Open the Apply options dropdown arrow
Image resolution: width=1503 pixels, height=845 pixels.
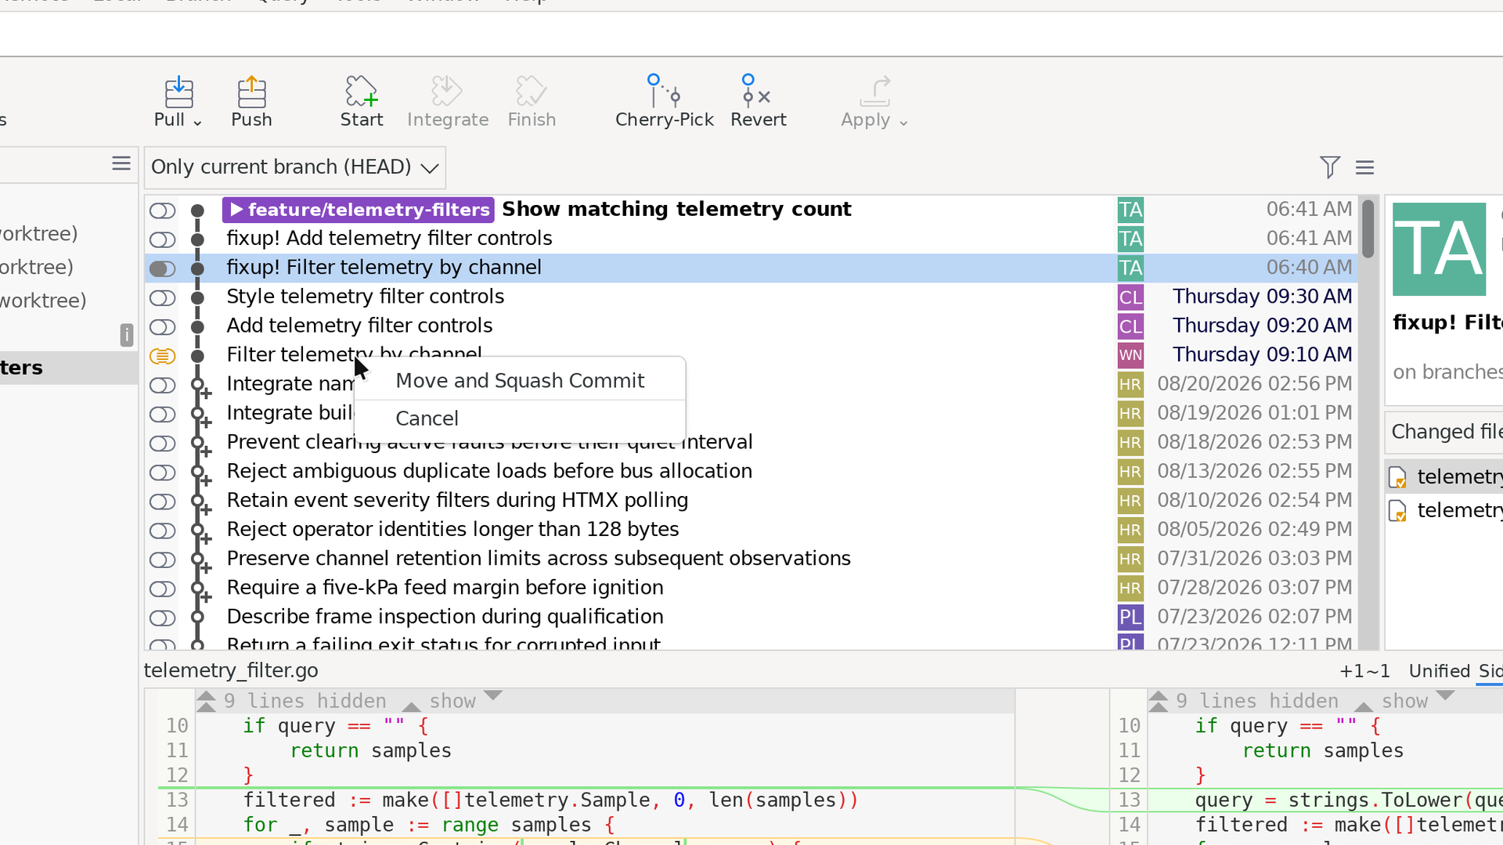coord(903,123)
